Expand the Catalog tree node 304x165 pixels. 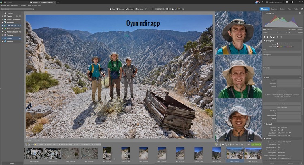2,16
